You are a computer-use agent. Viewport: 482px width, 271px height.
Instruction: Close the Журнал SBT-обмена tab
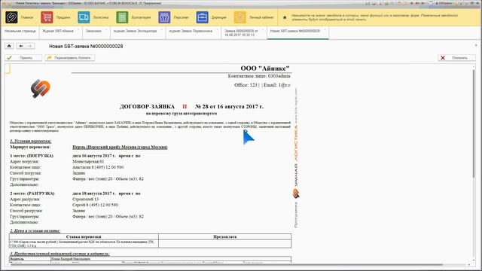78,30
